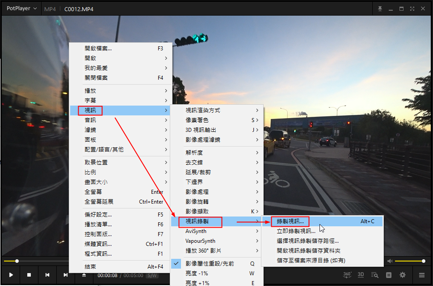Viewport: 433px width, 286px height.
Task: Open 偏好設定... from menu
Action: (x=121, y=215)
